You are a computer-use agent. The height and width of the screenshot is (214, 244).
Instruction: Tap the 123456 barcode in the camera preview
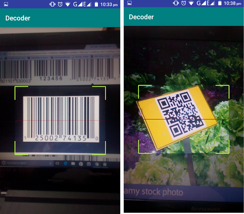click(x=51, y=70)
